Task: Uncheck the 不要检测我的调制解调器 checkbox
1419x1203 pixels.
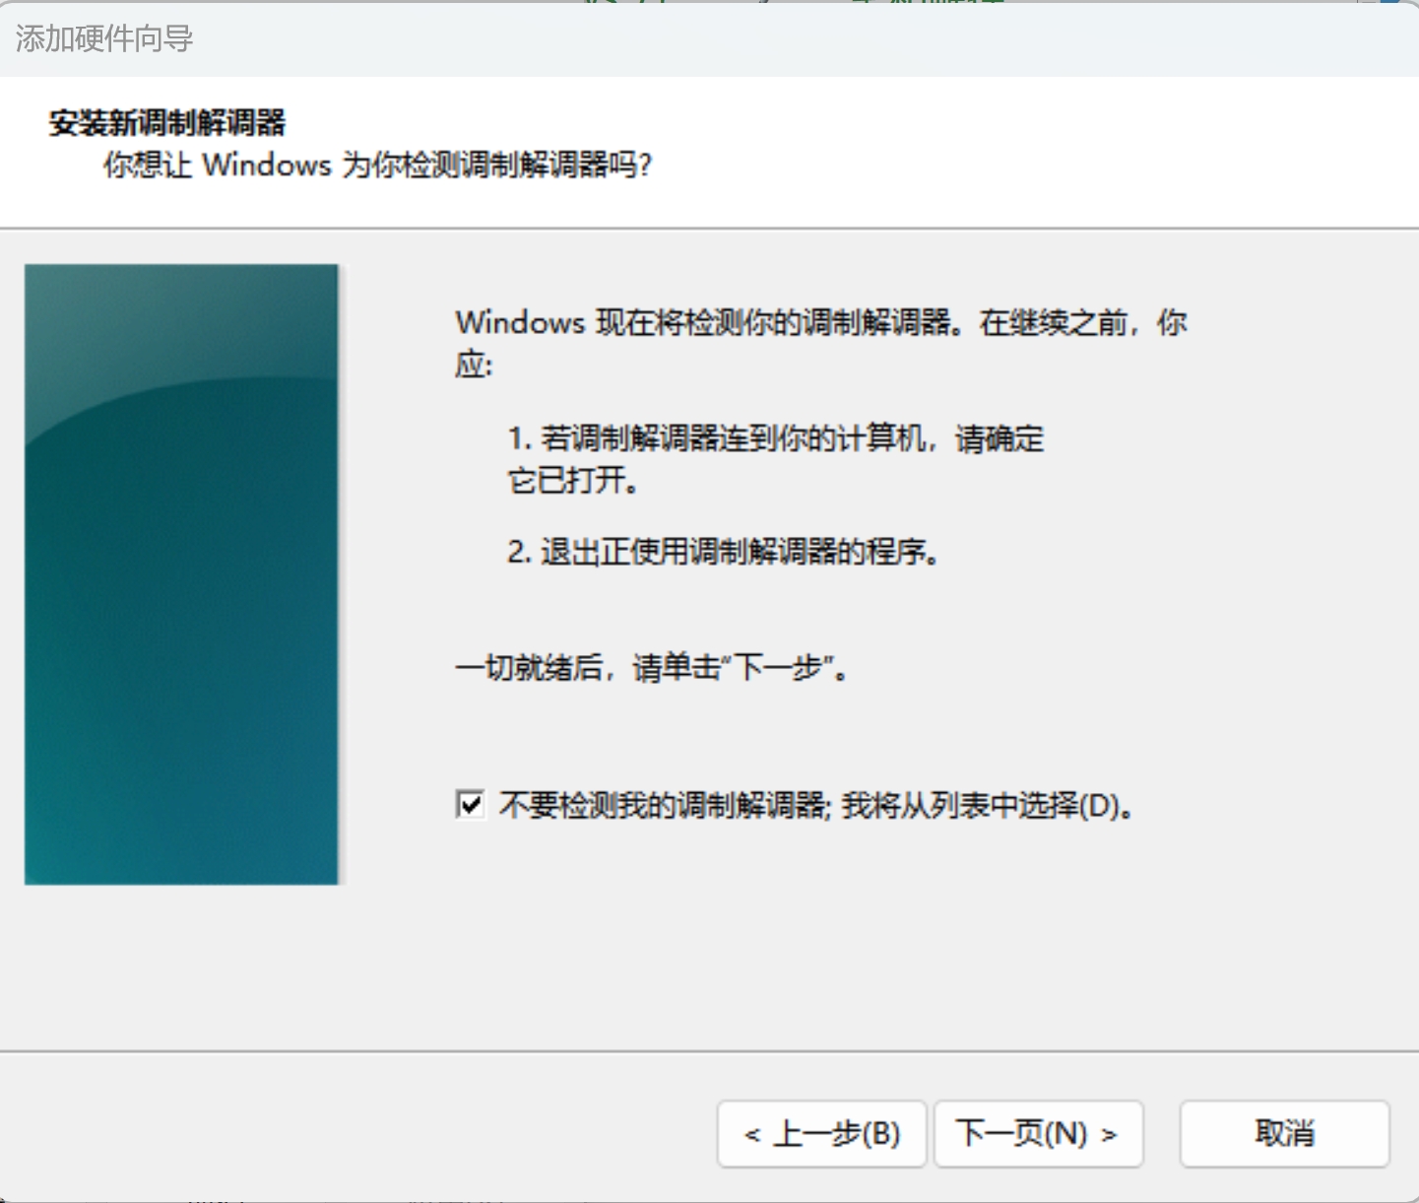Action: pos(471,805)
